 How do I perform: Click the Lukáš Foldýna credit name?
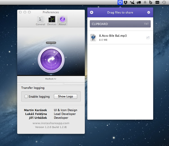(36, 114)
